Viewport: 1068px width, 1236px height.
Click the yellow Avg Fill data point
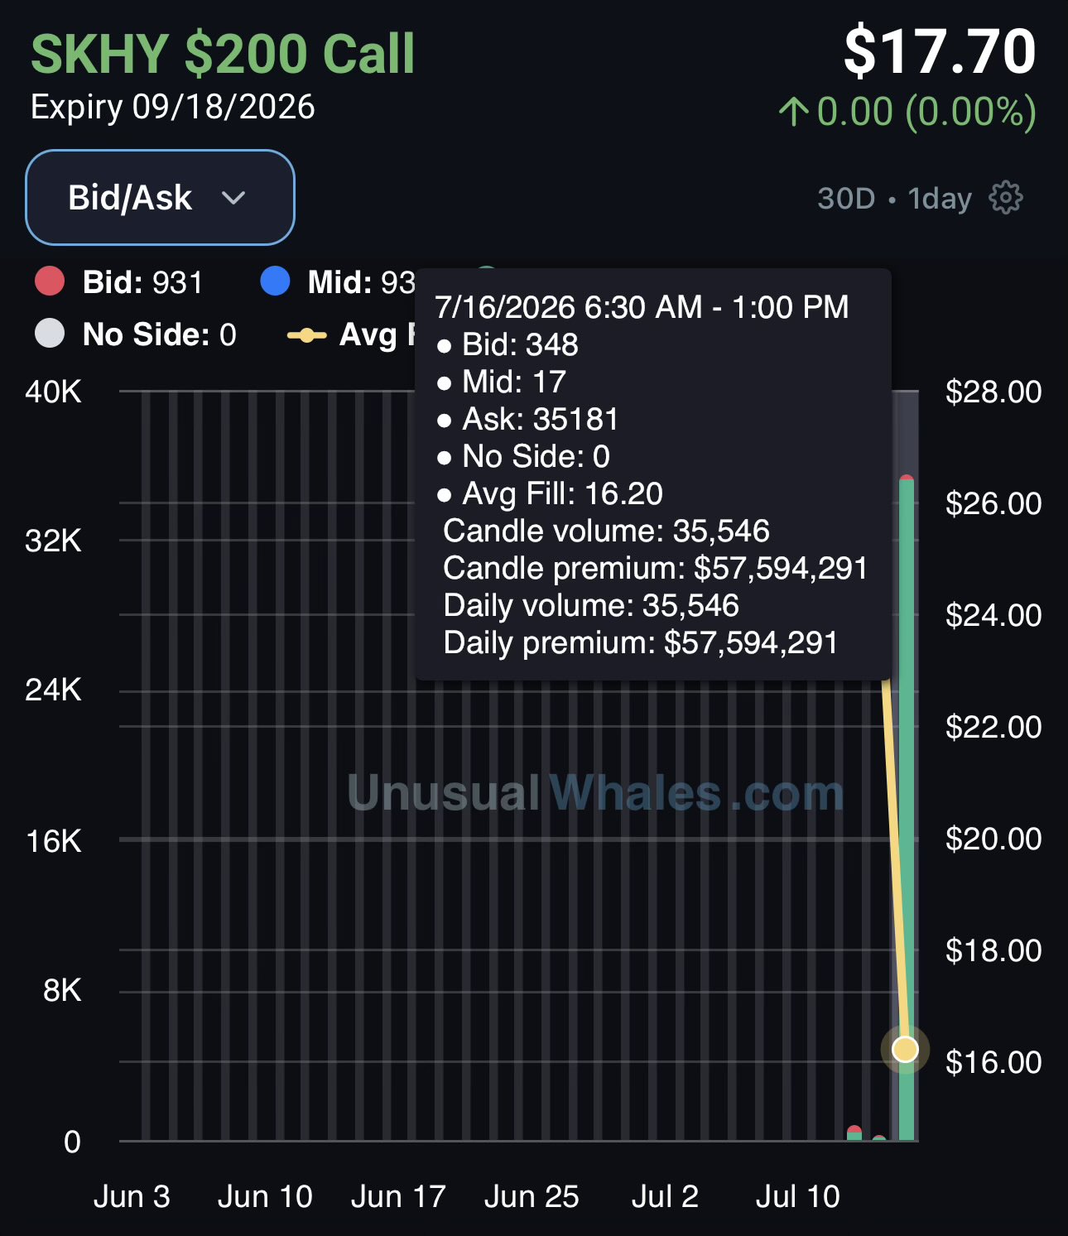click(906, 1050)
